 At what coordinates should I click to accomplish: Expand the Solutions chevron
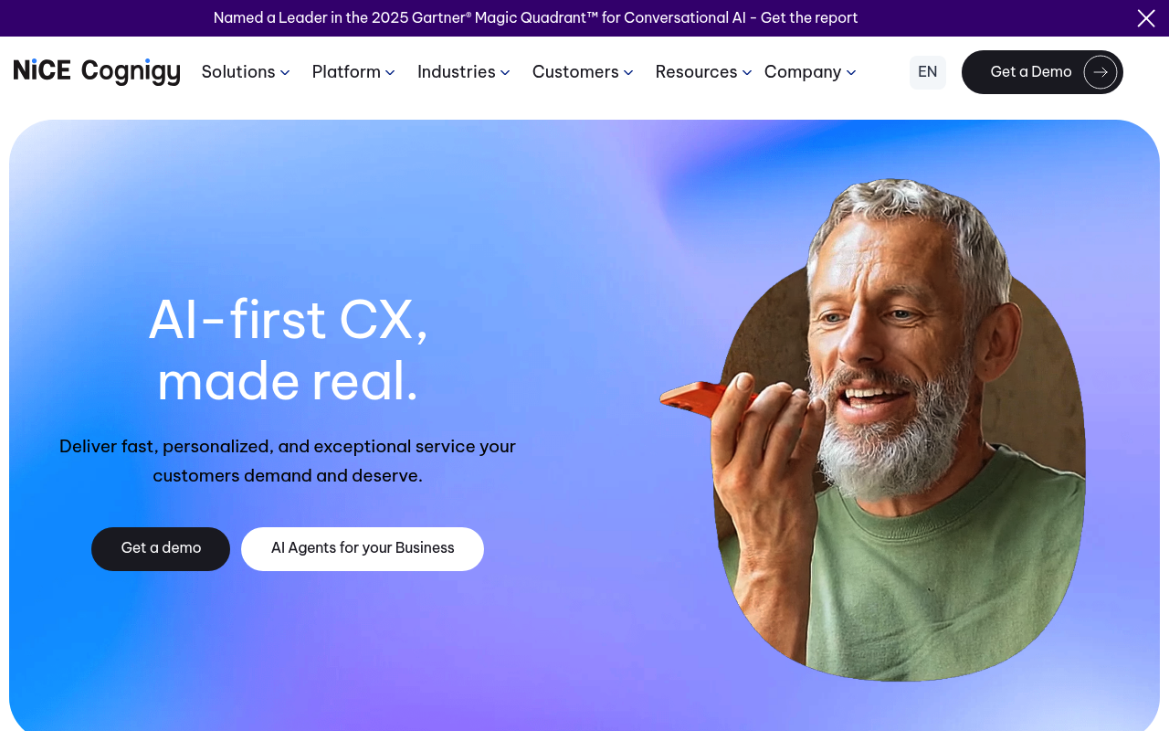point(285,73)
